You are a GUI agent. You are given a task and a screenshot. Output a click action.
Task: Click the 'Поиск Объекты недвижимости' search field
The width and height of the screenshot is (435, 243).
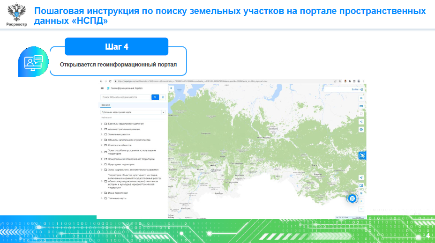click(125, 97)
